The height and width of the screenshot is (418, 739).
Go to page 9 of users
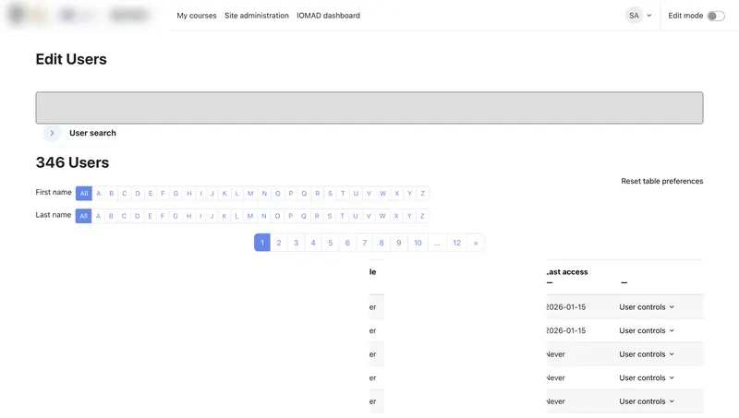click(x=399, y=243)
